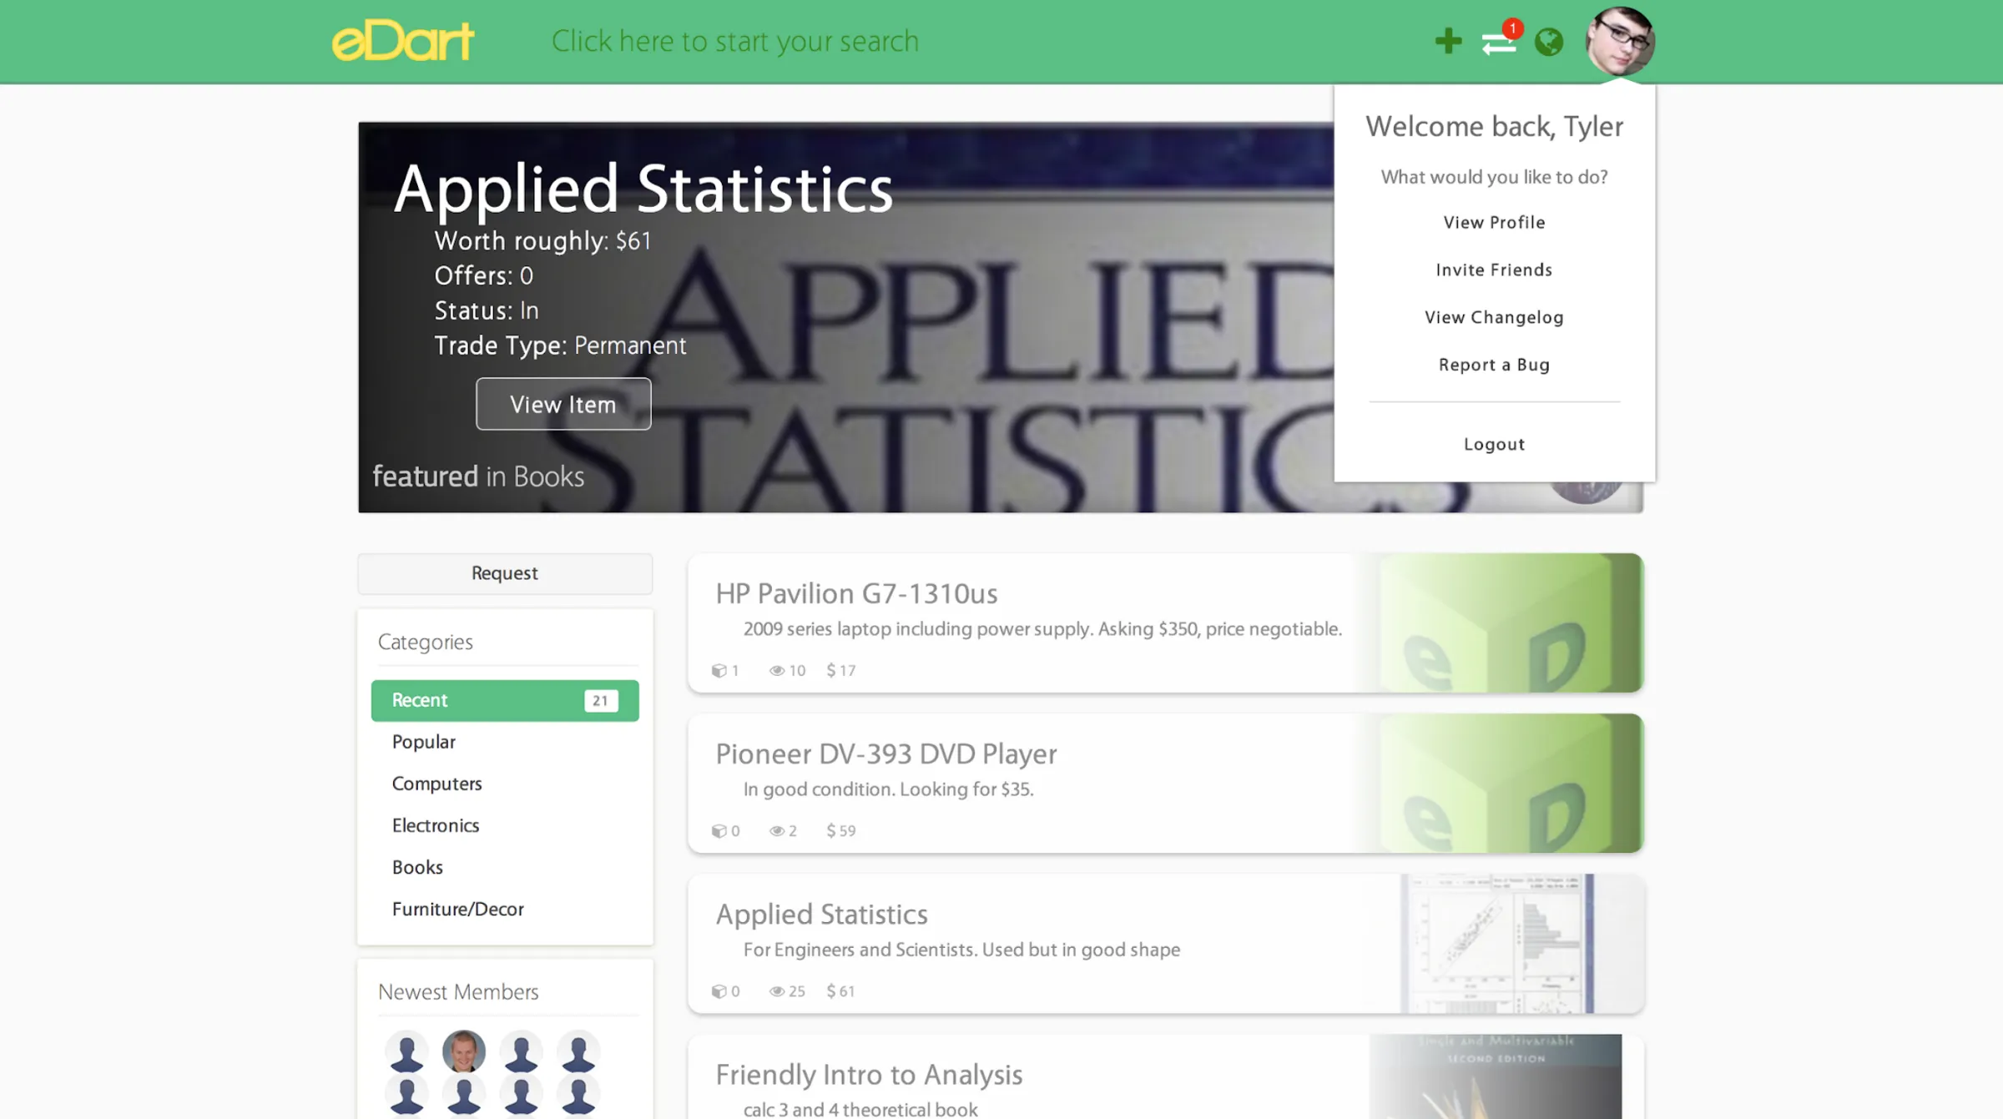Click the eDart logo
The image size is (2003, 1119).
coord(403,41)
